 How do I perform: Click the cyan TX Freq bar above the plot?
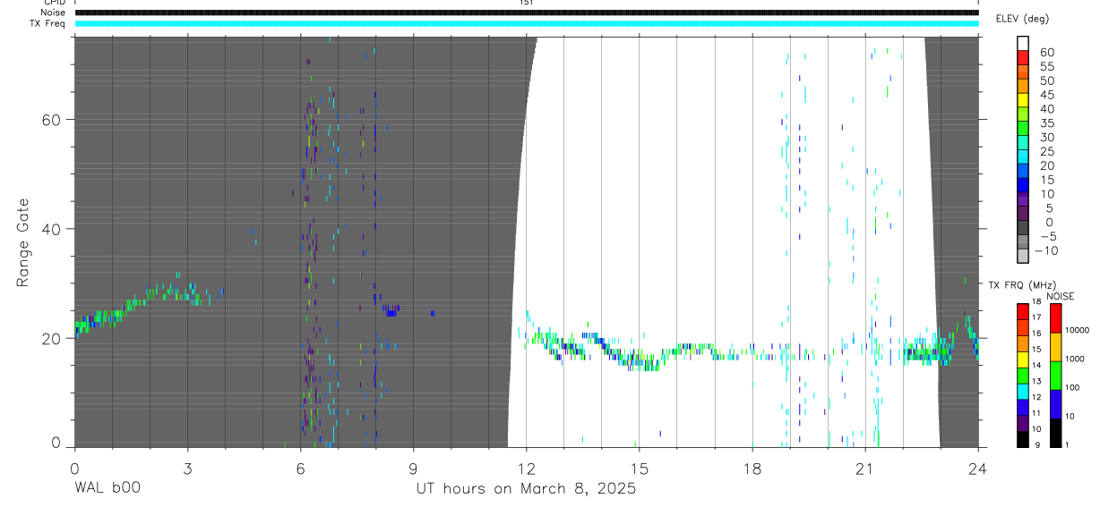tap(526, 23)
